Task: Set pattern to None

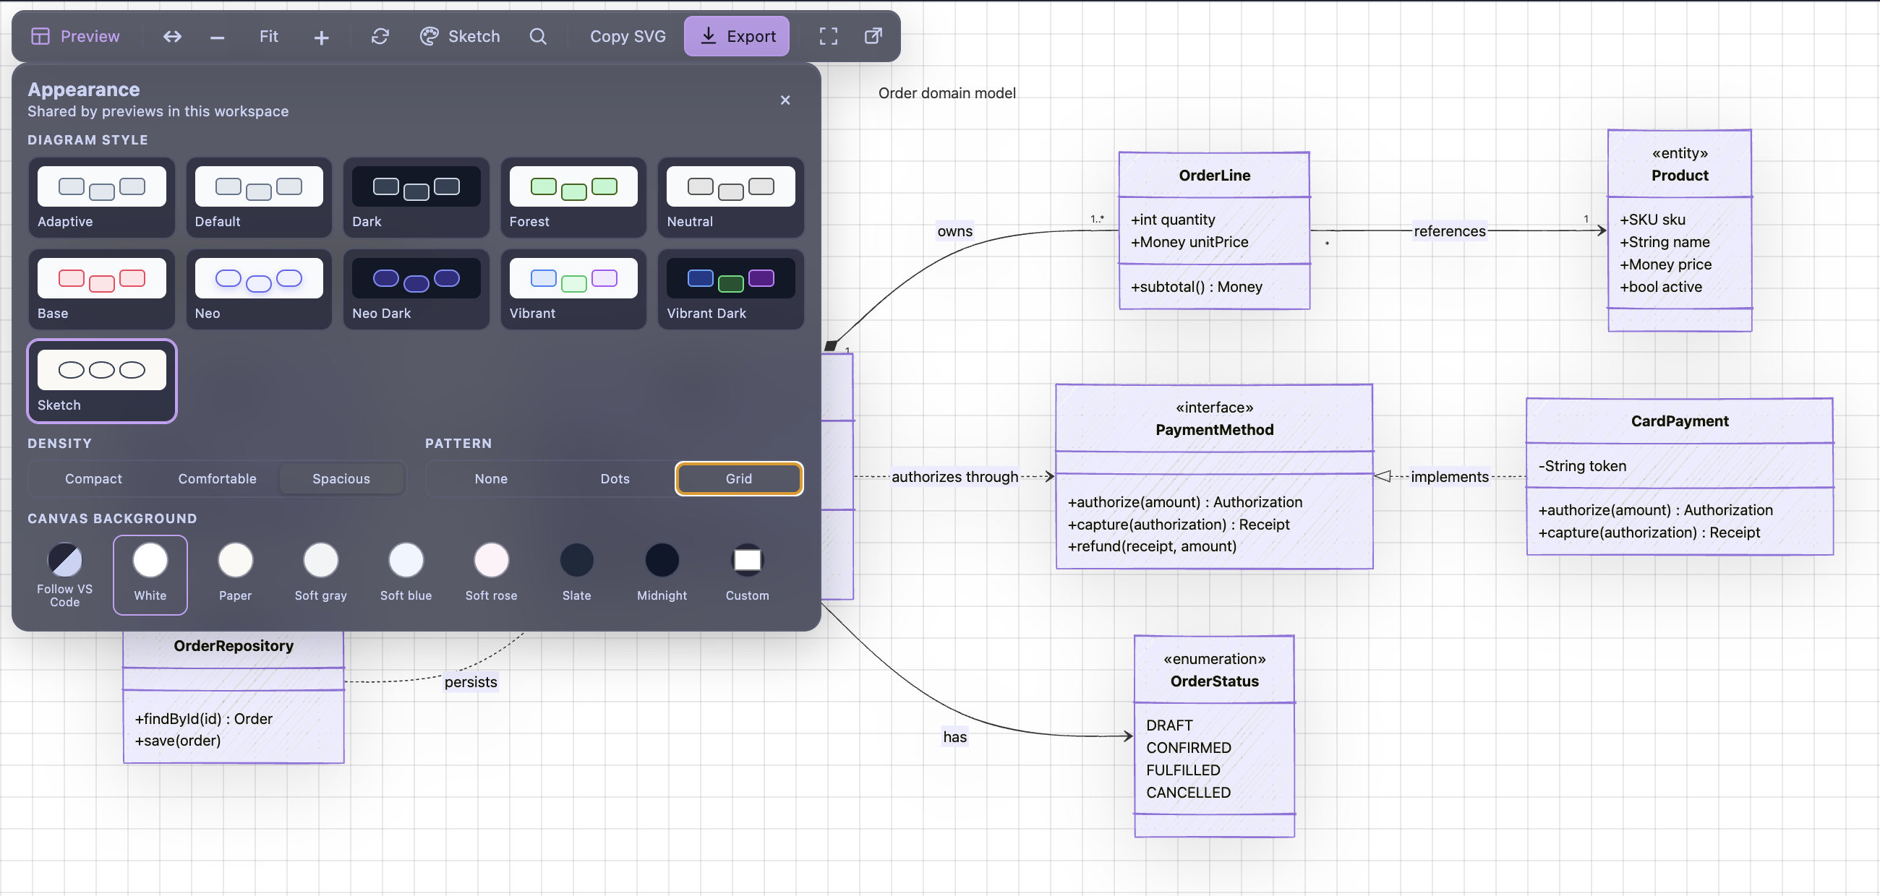Action: pos(491,479)
